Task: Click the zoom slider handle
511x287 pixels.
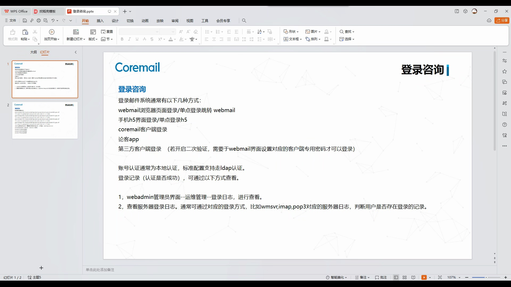Action: tap(486, 277)
